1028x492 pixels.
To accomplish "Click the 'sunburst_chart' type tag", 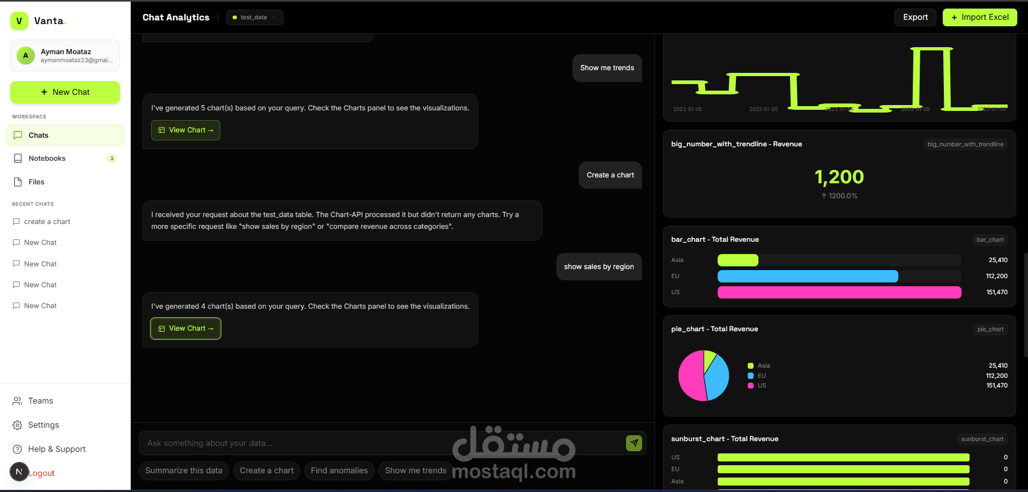I will (x=982, y=439).
